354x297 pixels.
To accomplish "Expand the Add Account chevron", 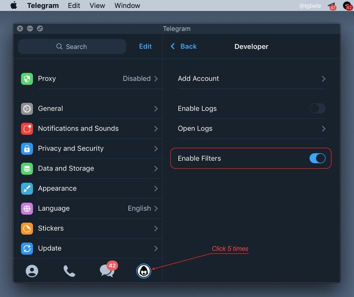I will coord(324,79).
